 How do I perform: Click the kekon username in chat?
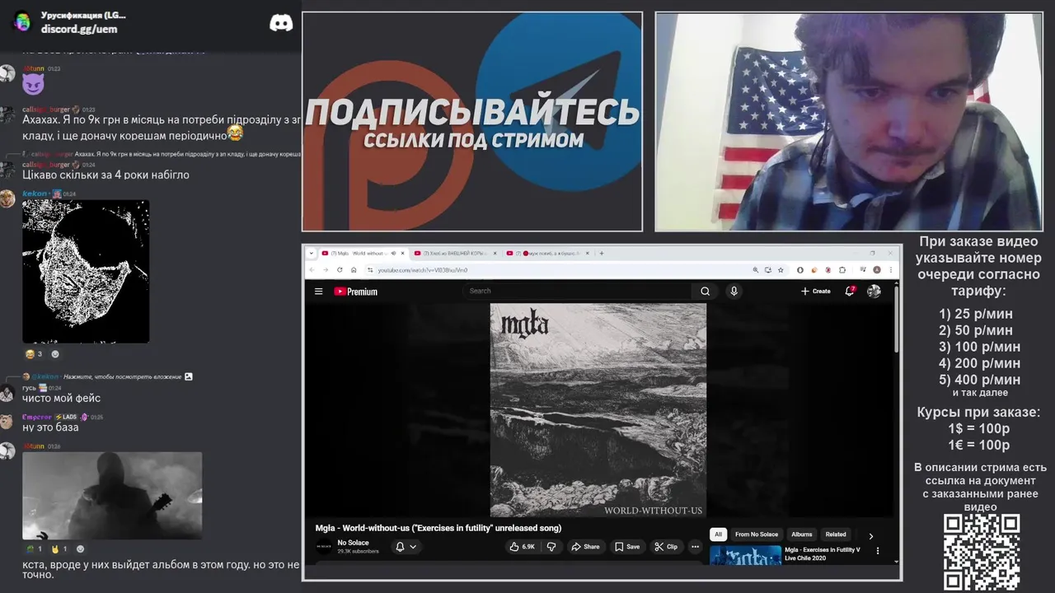click(35, 194)
